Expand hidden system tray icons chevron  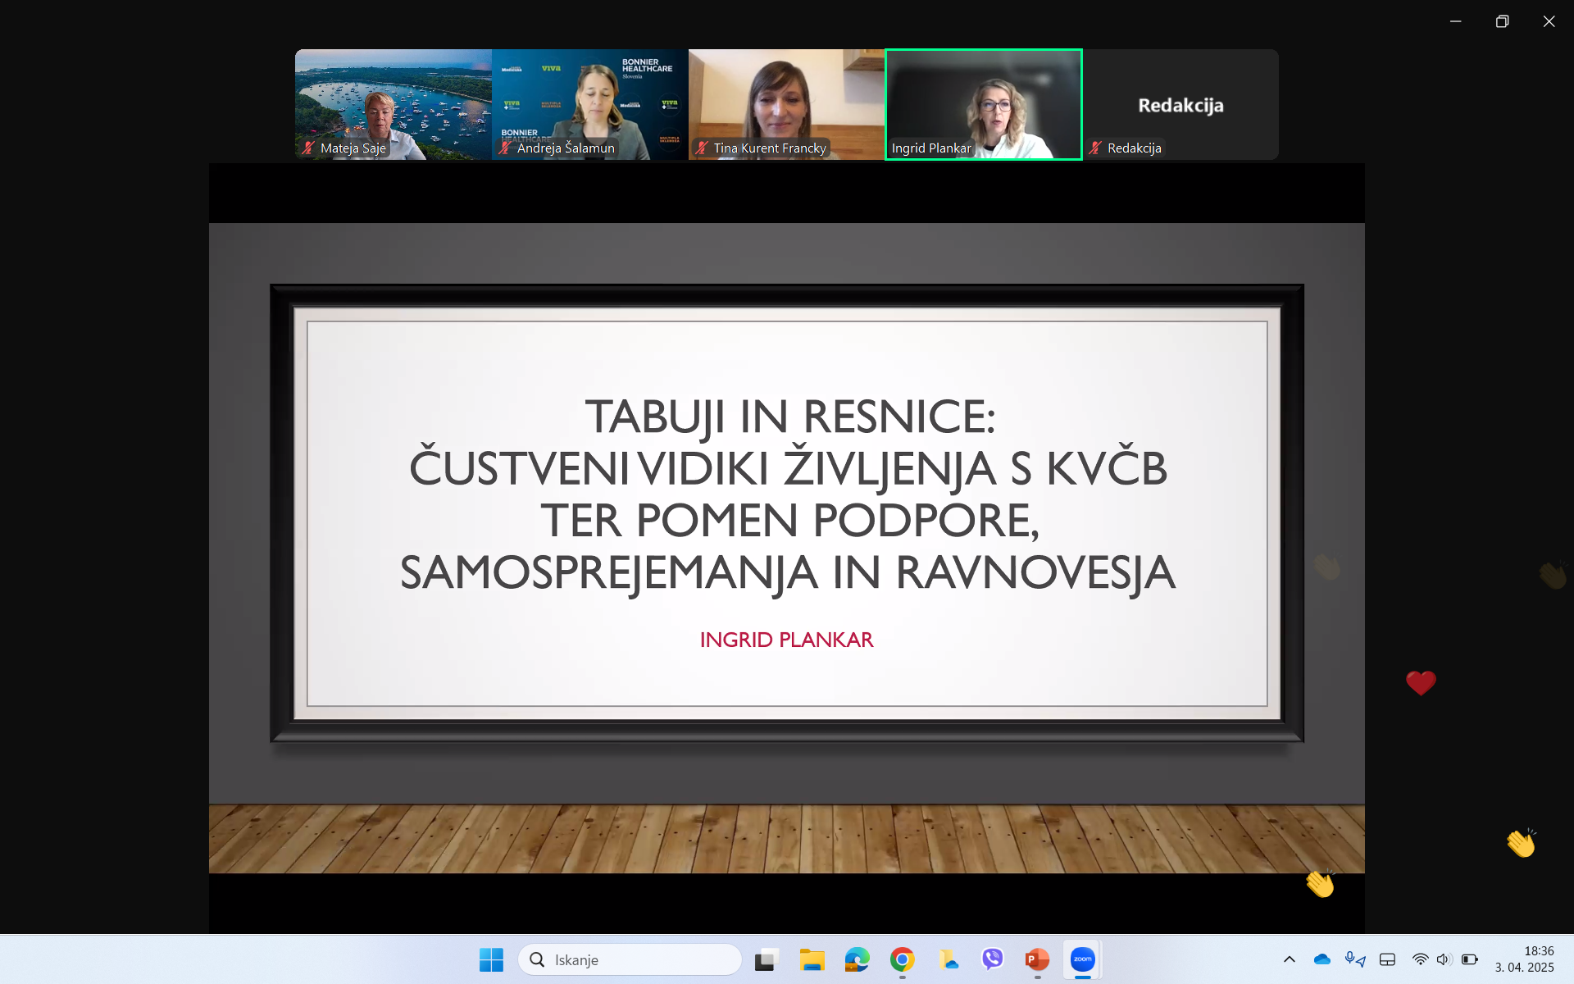1289,959
